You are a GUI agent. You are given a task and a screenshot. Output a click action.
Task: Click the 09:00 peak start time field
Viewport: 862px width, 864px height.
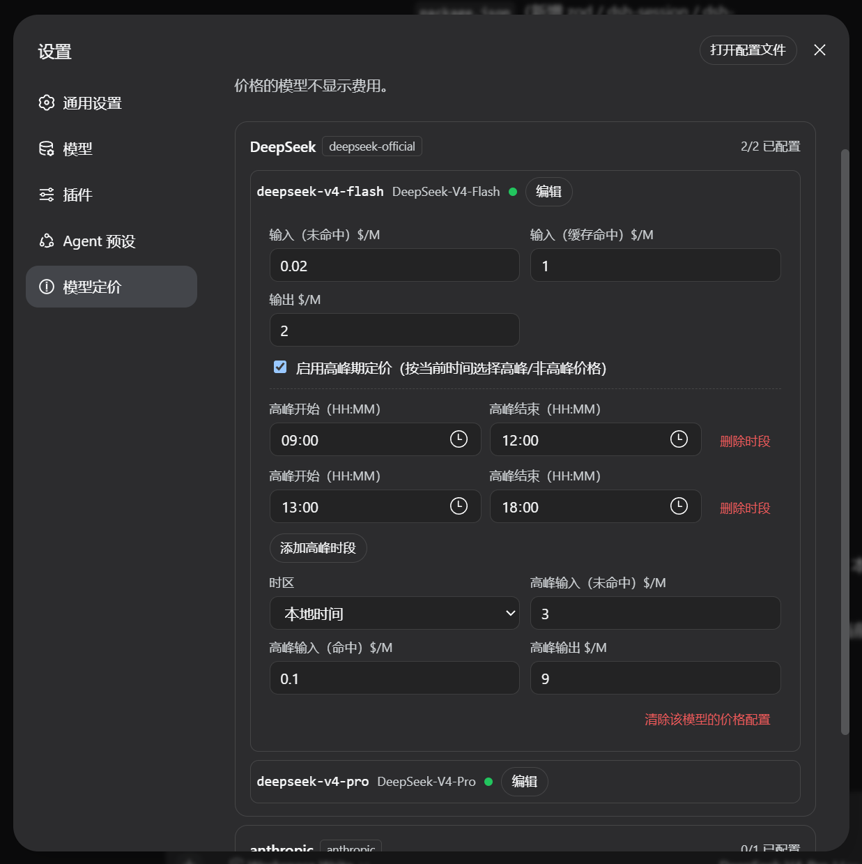coord(375,440)
